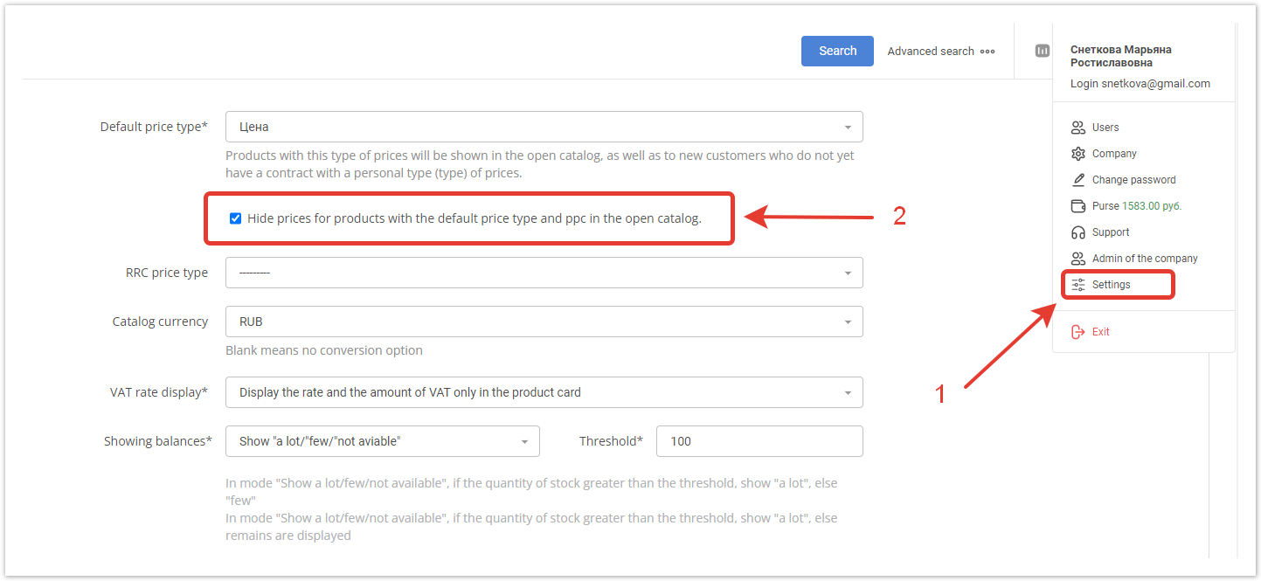Click the Users people icon
The image size is (1261, 581).
[1077, 128]
